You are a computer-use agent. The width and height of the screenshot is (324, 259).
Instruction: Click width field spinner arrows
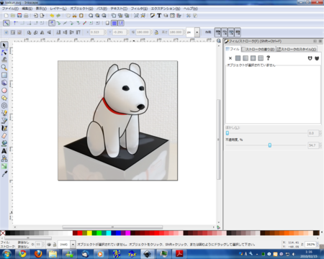[151, 32]
